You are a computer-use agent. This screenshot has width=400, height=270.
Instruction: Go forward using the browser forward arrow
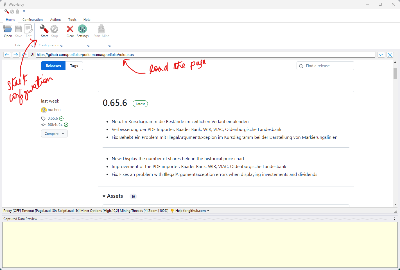pos(16,55)
